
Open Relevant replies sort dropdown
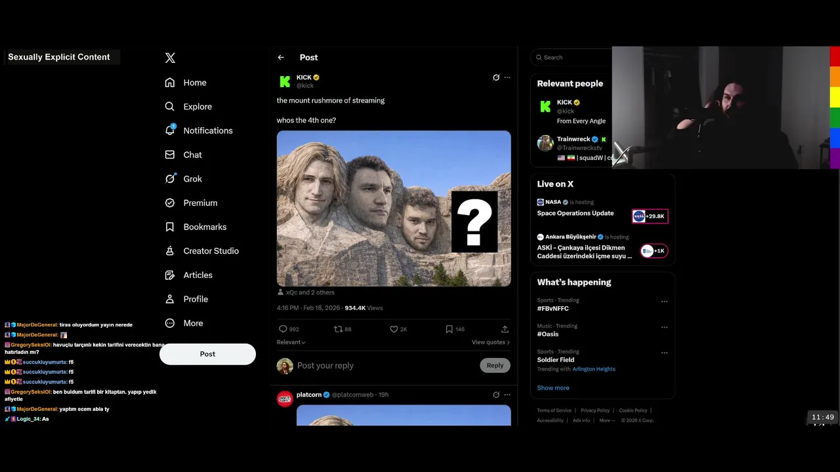[291, 342]
